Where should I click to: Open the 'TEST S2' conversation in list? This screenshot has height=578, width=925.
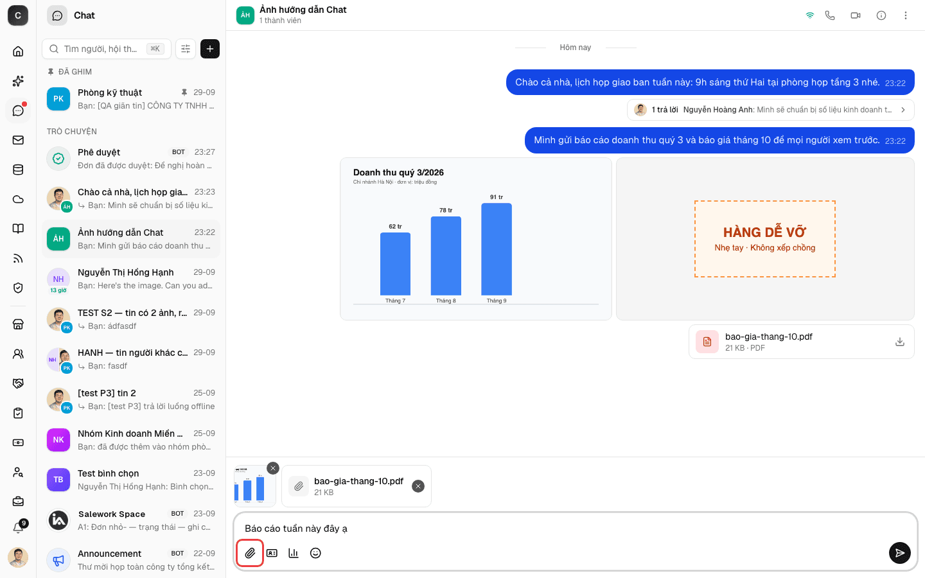tap(131, 319)
